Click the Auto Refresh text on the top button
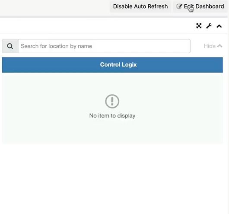229x214 pixels. coord(151,6)
